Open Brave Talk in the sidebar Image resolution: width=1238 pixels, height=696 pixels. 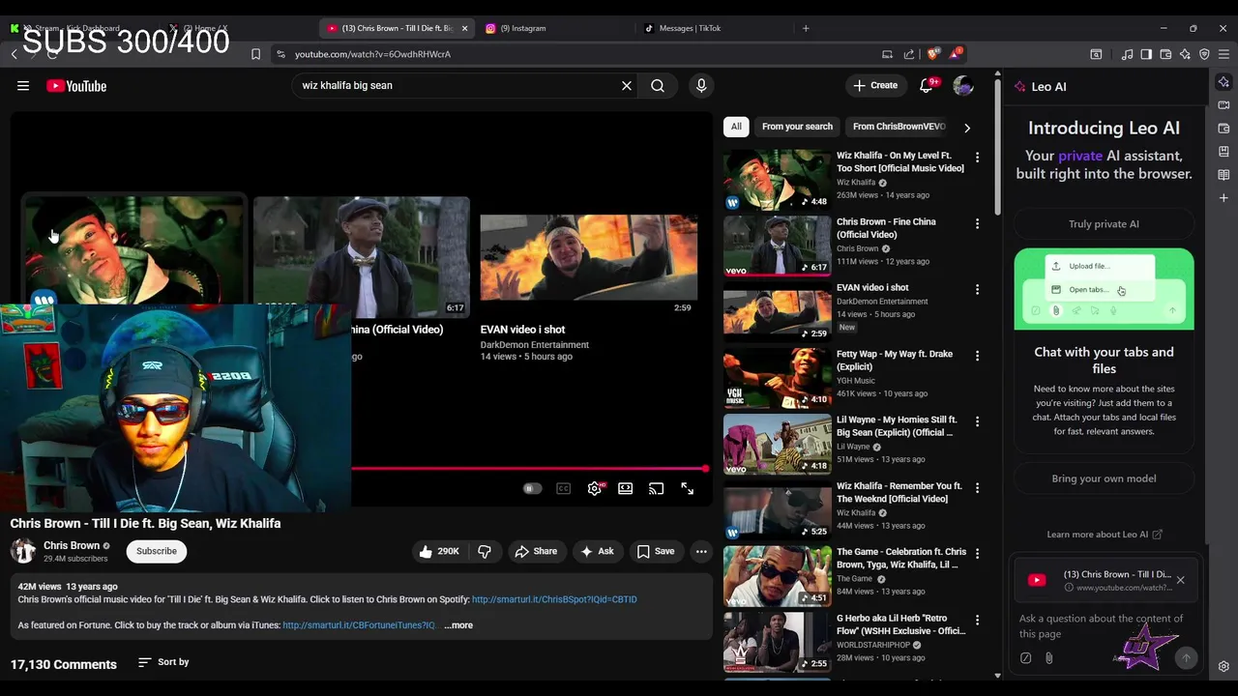point(1223,105)
